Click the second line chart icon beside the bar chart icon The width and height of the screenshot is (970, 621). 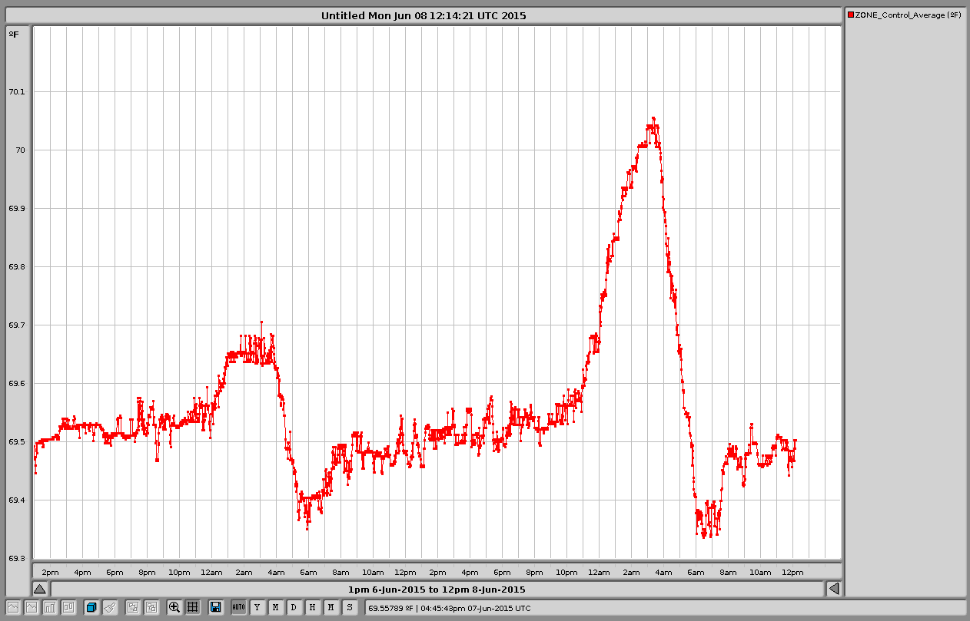[32, 607]
